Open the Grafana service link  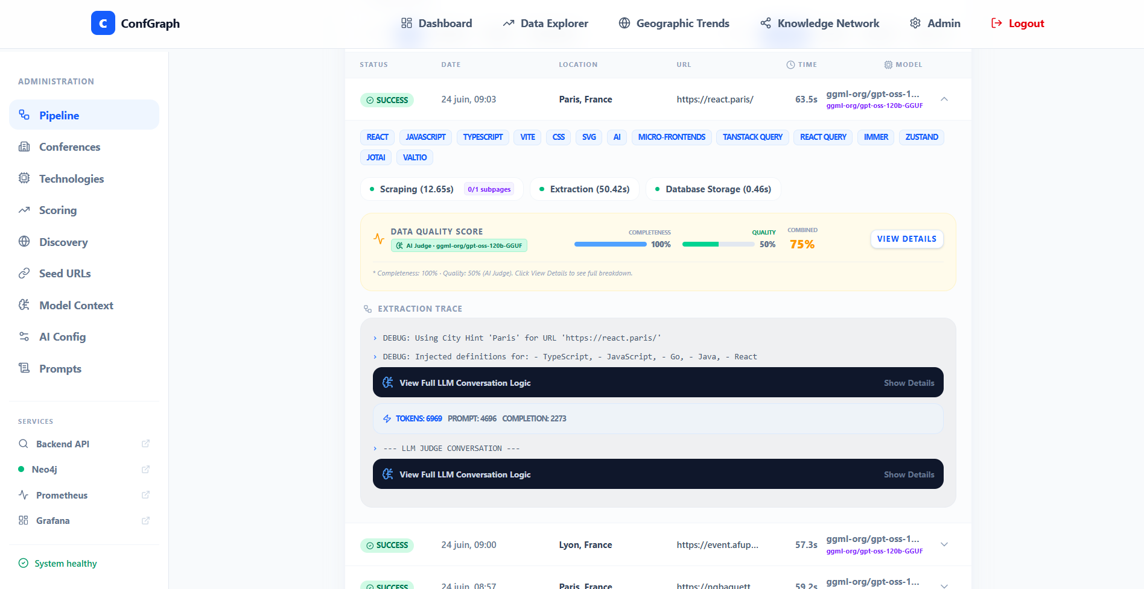click(84, 521)
